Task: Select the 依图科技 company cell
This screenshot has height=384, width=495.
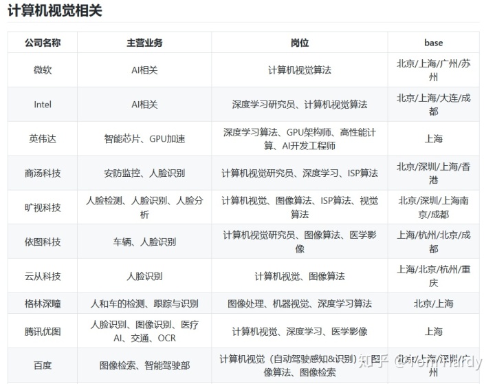Action: tap(43, 242)
